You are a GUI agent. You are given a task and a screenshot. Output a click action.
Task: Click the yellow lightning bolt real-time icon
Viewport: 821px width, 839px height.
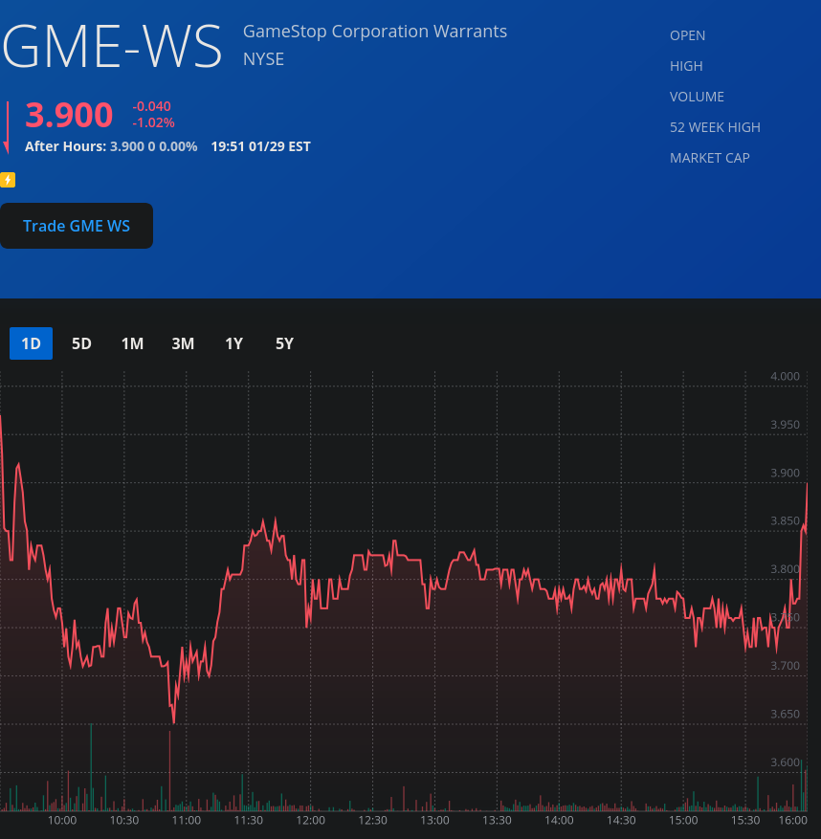click(x=8, y=180)
